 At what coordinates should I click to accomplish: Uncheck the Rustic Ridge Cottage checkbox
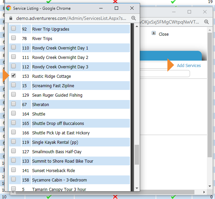point(14,76)
